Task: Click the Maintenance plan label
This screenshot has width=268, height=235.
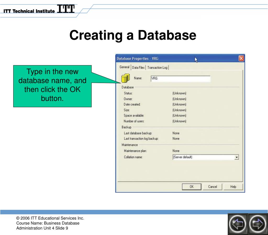Action: [x=135, y=151]
